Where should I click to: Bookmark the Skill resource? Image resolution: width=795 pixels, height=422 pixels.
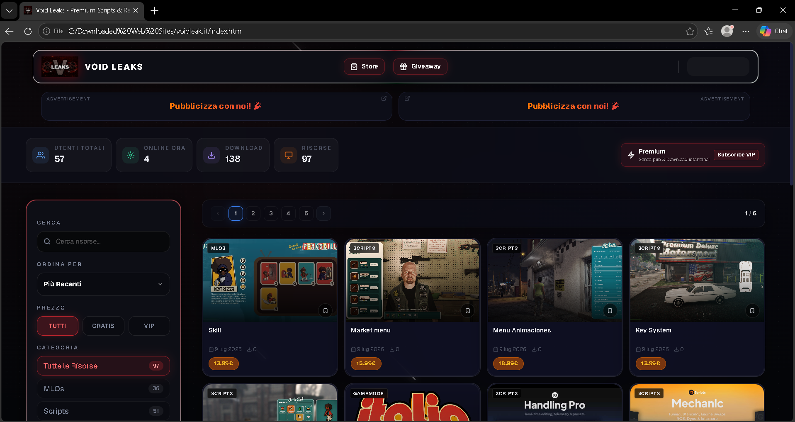326,311
